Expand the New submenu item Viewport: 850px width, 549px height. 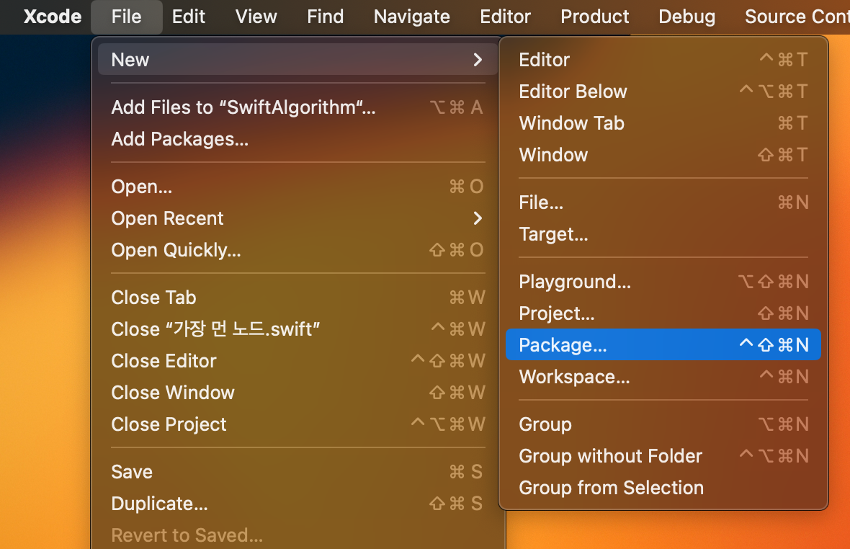(x=297, y=60)
